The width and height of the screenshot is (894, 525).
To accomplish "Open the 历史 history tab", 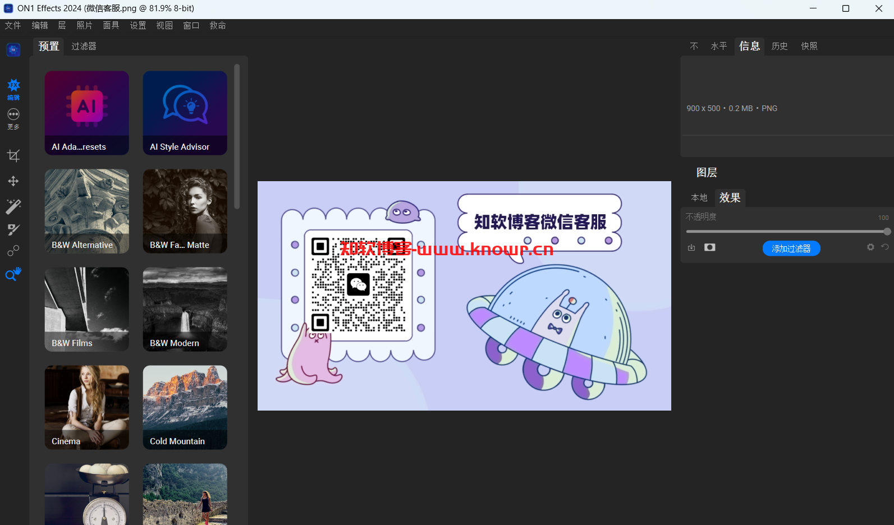I will [x=780, y=46].
